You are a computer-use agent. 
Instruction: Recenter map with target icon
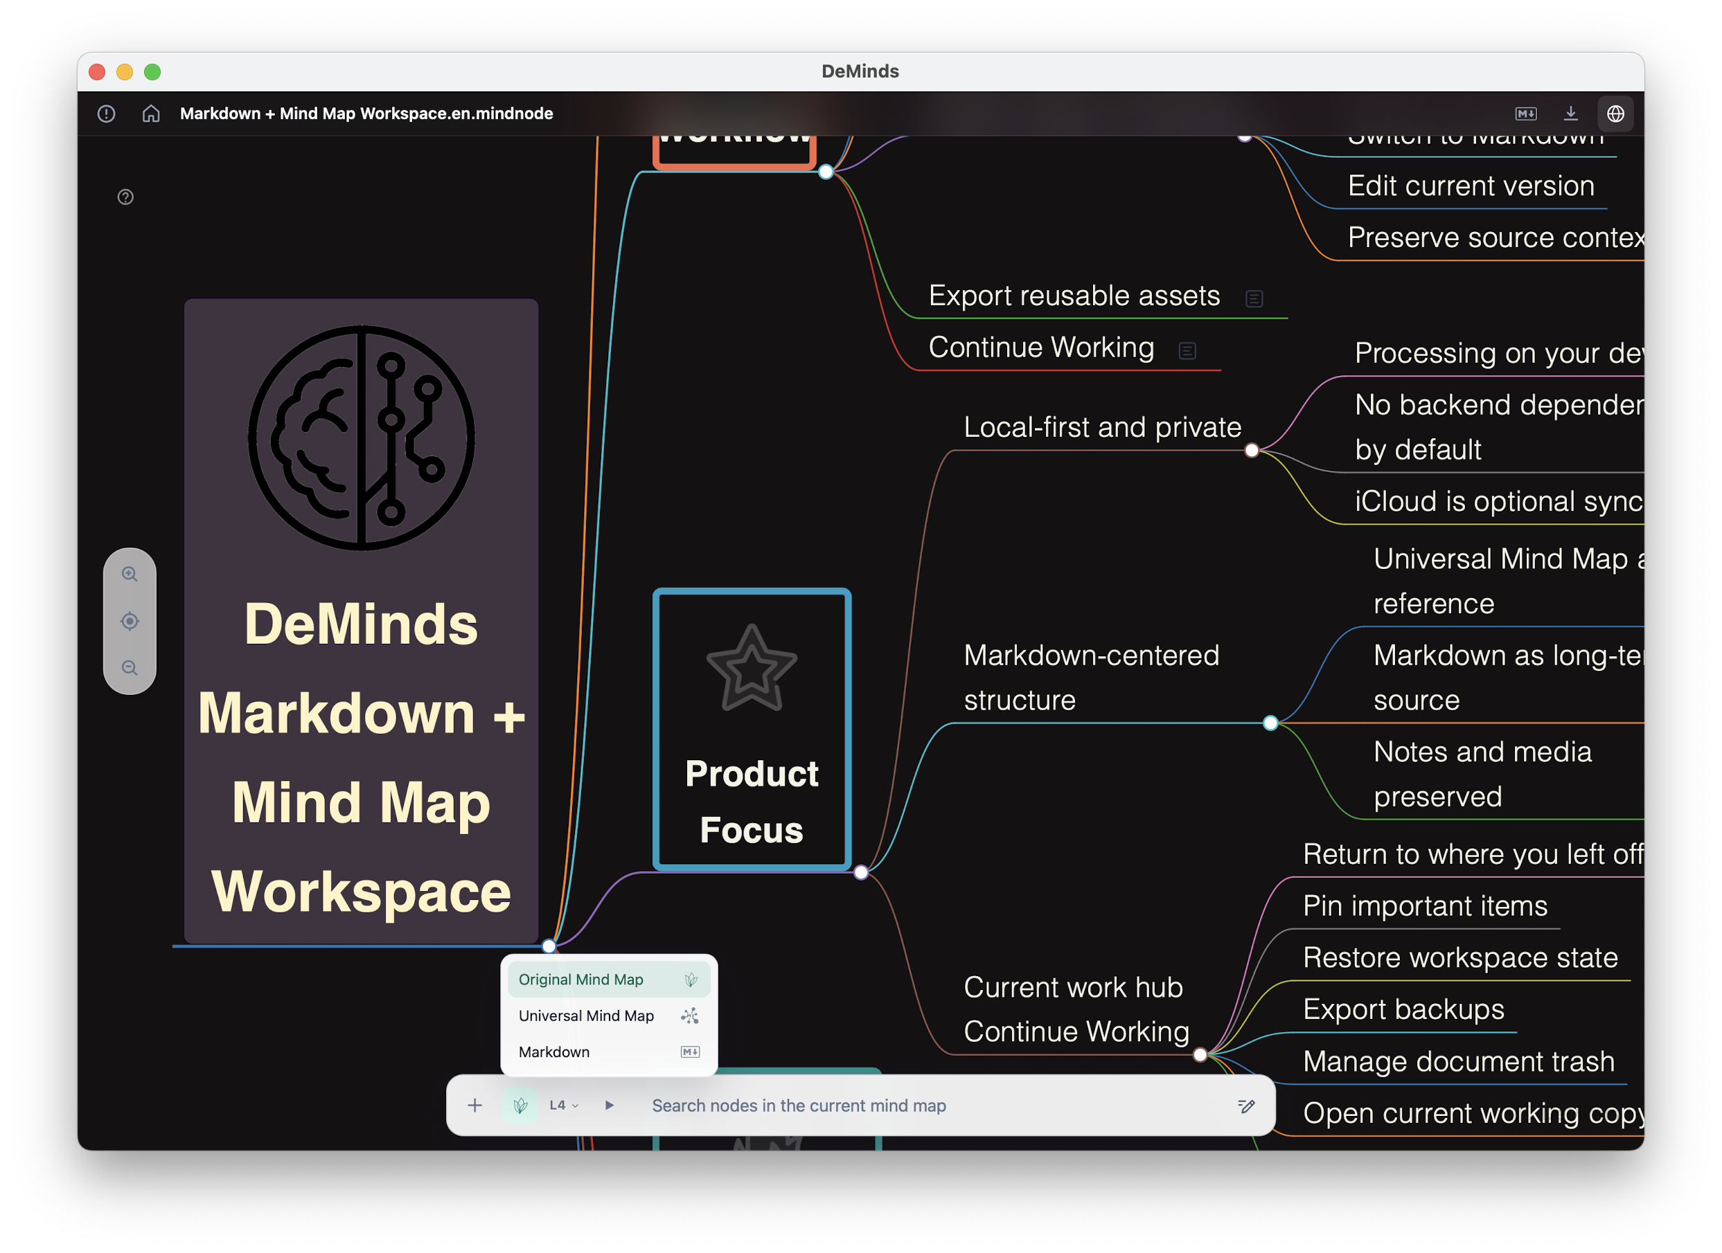pos(130,622)
